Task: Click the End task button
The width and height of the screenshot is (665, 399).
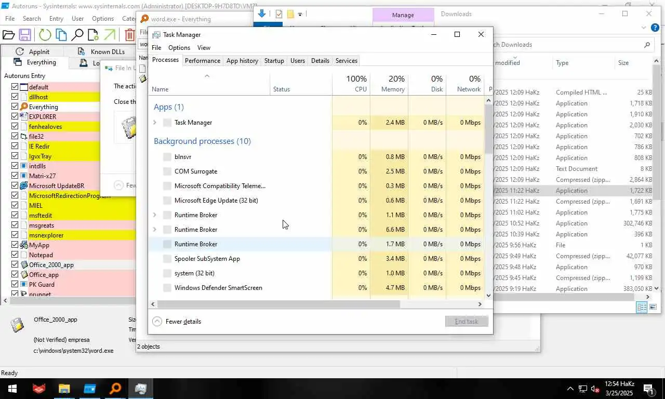Action: [x=467, y=322]
